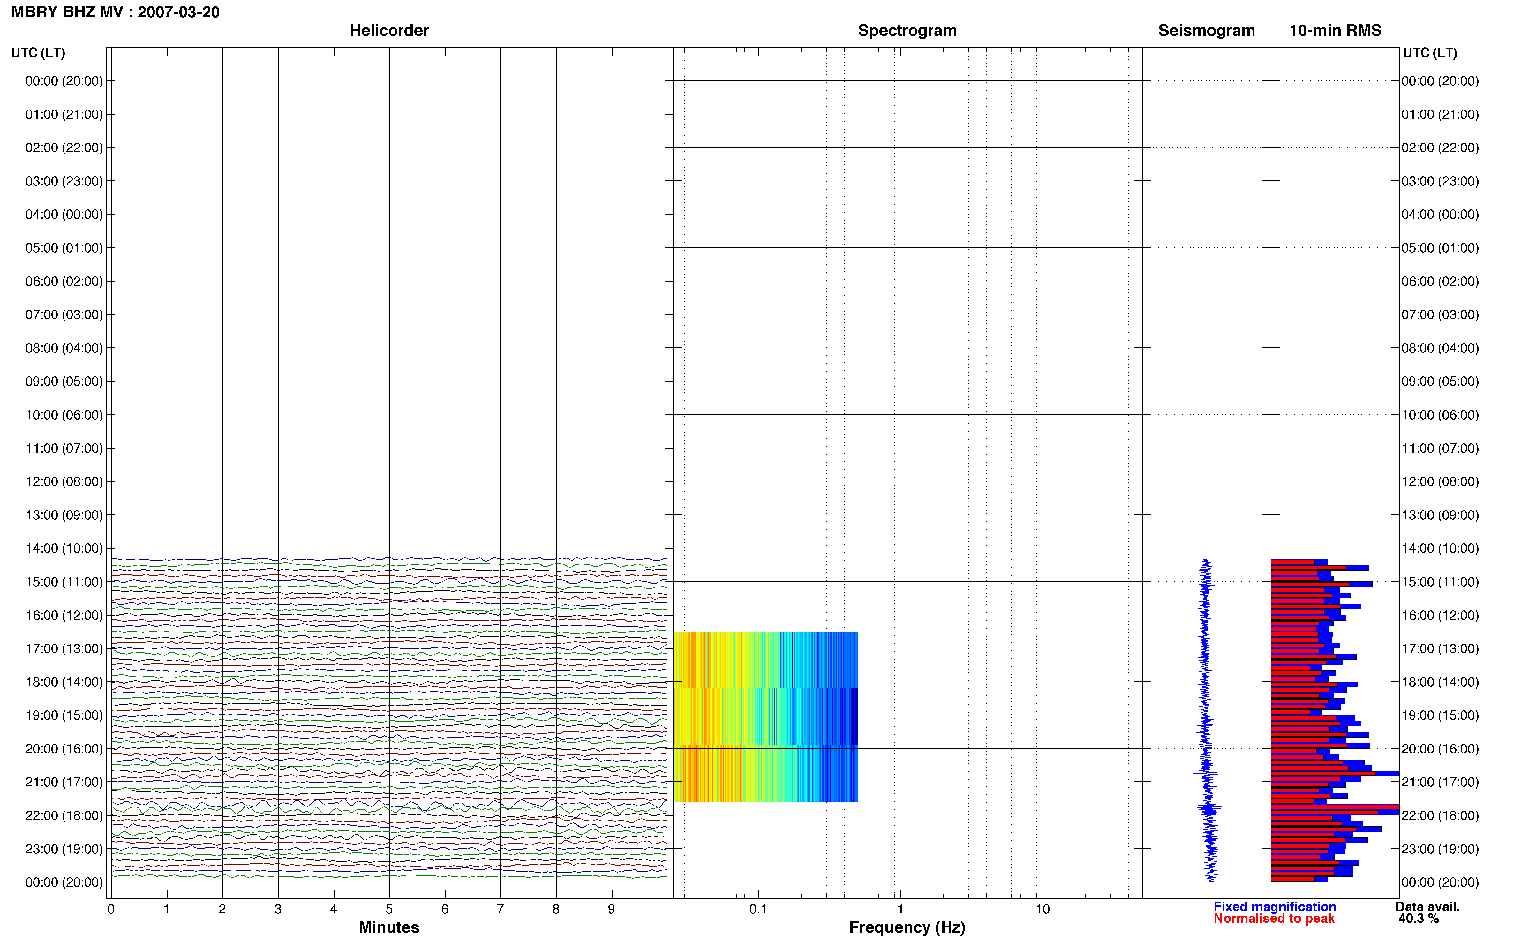Click the left '10:00 (06:00)' time label
This screenshot has height=946, width=1513.
click(x=64, y=415)
